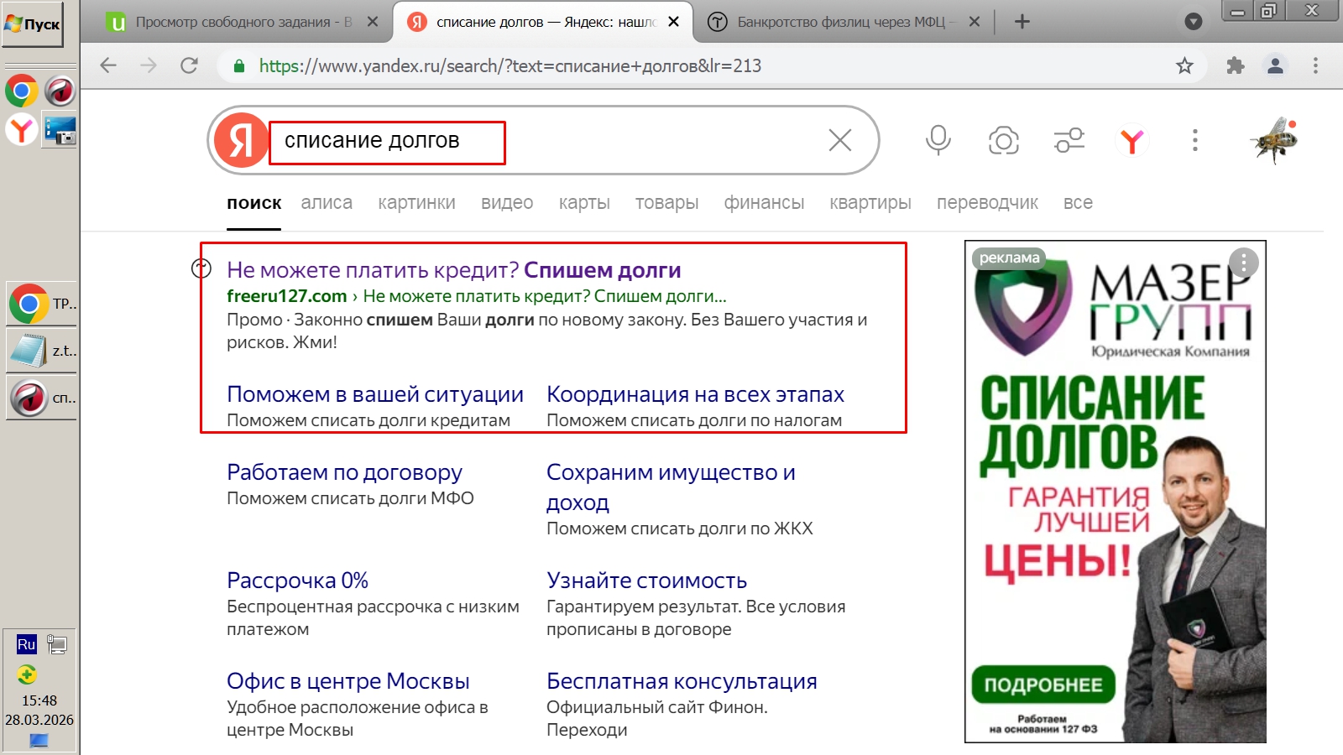Launch the red swirl app from quick launch
The image size is (1343, 755).
60,91
